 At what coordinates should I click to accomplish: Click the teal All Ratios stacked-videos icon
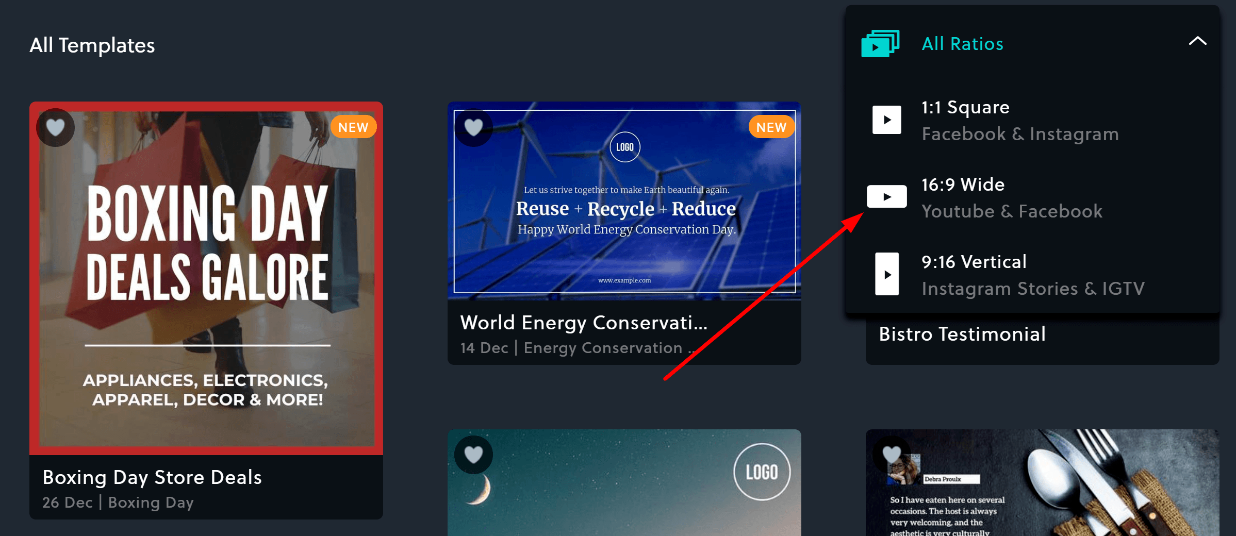click(880, 44)
